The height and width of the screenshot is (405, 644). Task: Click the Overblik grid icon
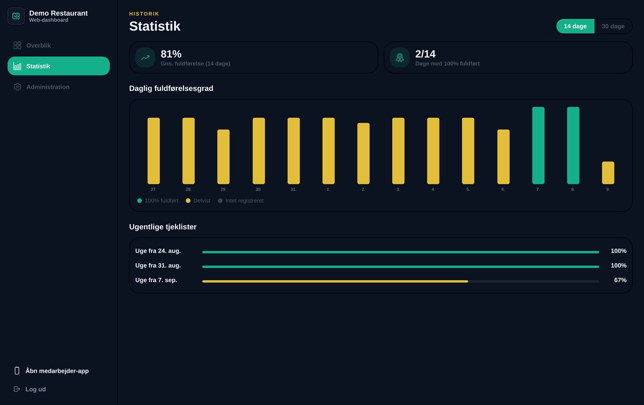[17, 45]
